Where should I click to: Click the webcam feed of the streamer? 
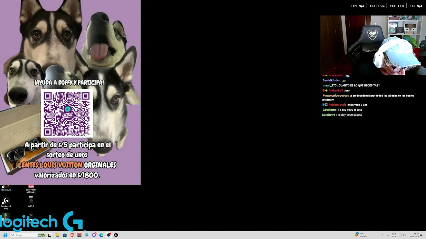(x=373, y=45)
